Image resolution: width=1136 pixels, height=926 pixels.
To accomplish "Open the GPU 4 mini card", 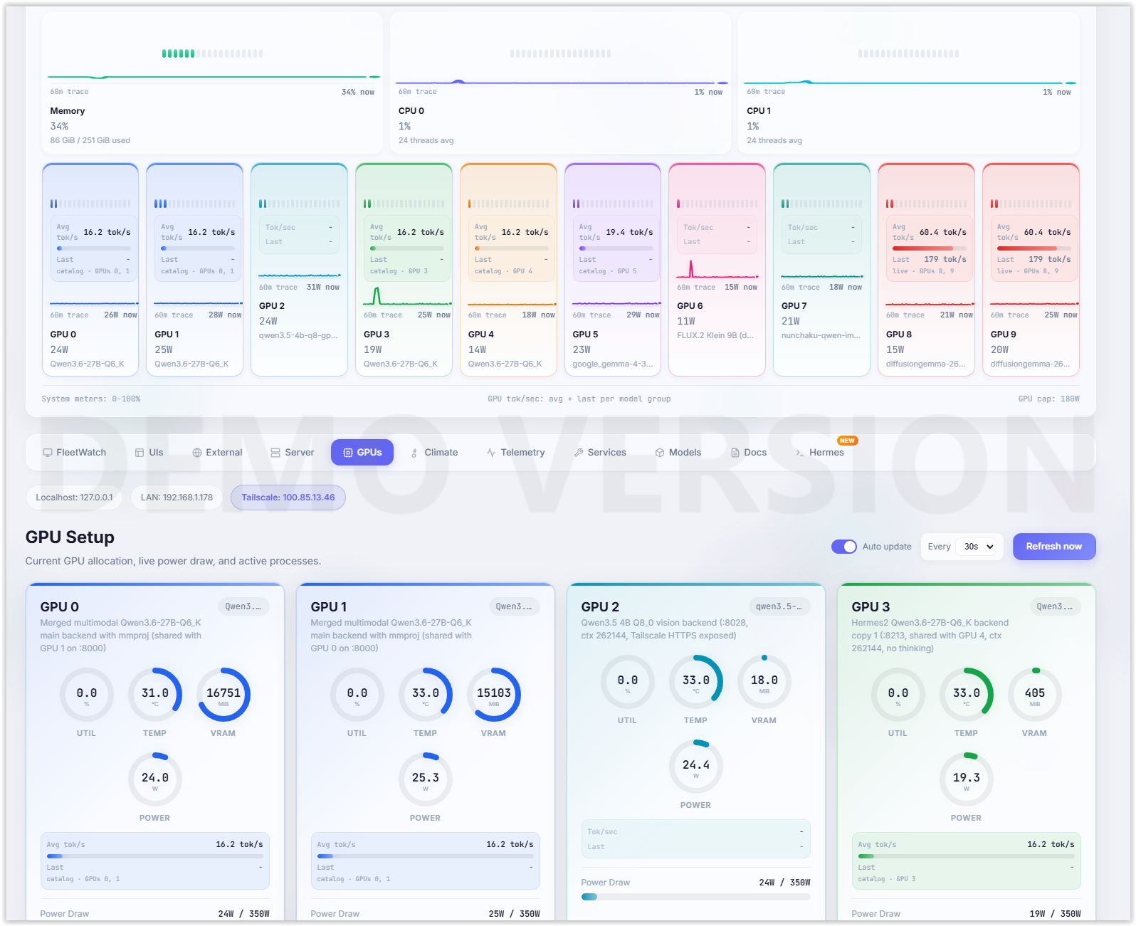I will click(508, 270).
